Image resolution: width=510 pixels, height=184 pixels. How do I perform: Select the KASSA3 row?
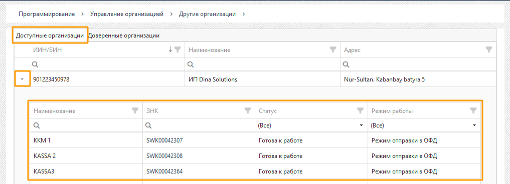[255, 171]
